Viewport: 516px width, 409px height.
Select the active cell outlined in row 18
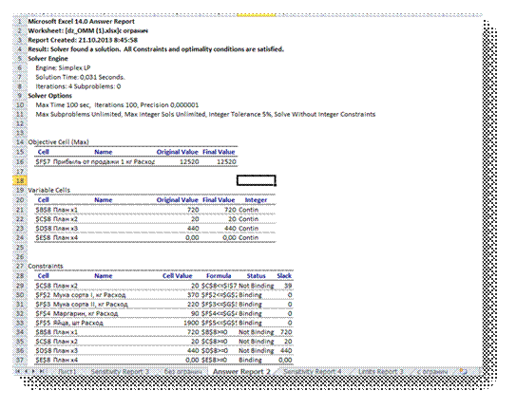[256, 180]
